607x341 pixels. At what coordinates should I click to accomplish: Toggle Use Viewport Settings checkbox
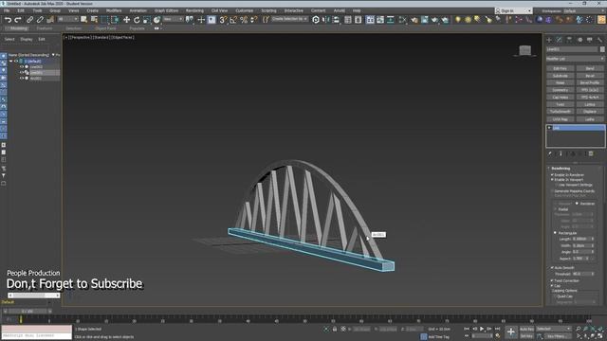click(x=557, y=185)
